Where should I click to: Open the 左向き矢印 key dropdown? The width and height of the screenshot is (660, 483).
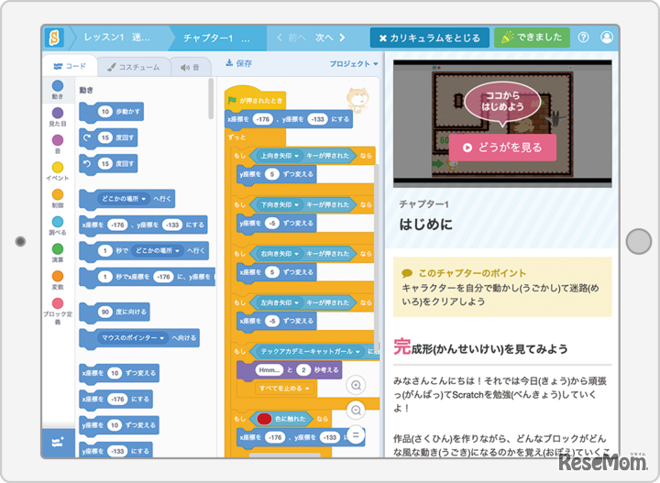coord(280,302)
